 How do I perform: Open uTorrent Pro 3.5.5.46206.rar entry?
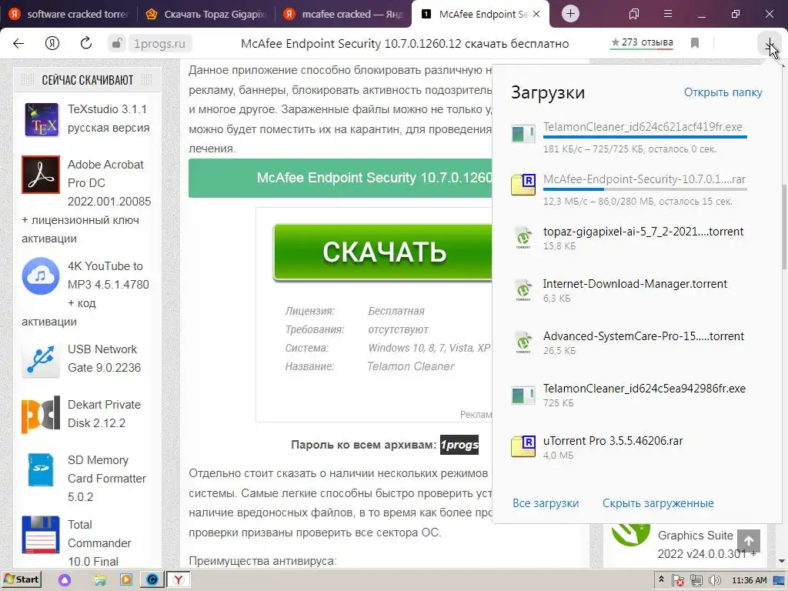pyautogui.click(x=637, y=447)
